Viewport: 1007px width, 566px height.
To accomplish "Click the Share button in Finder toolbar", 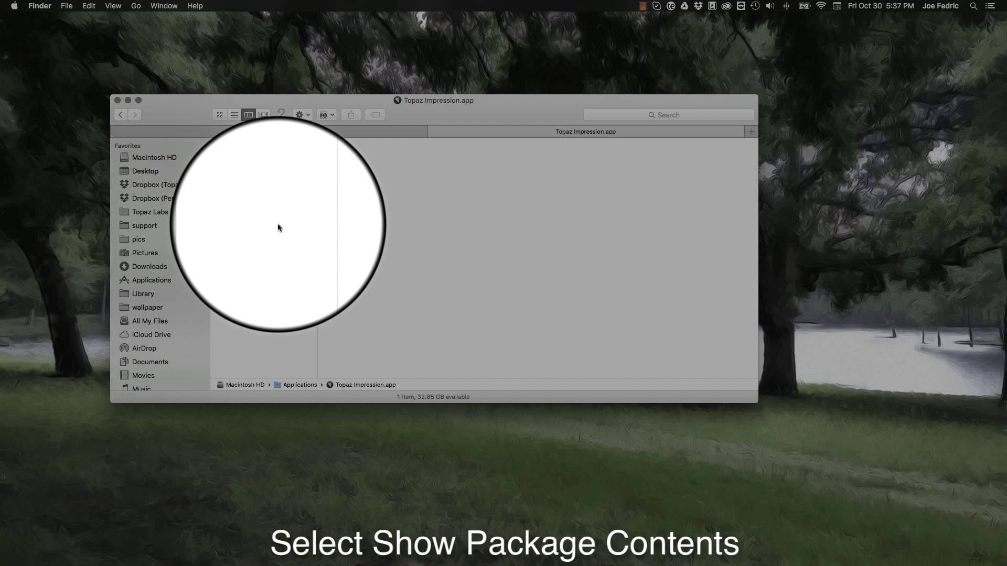I will 351,115.
